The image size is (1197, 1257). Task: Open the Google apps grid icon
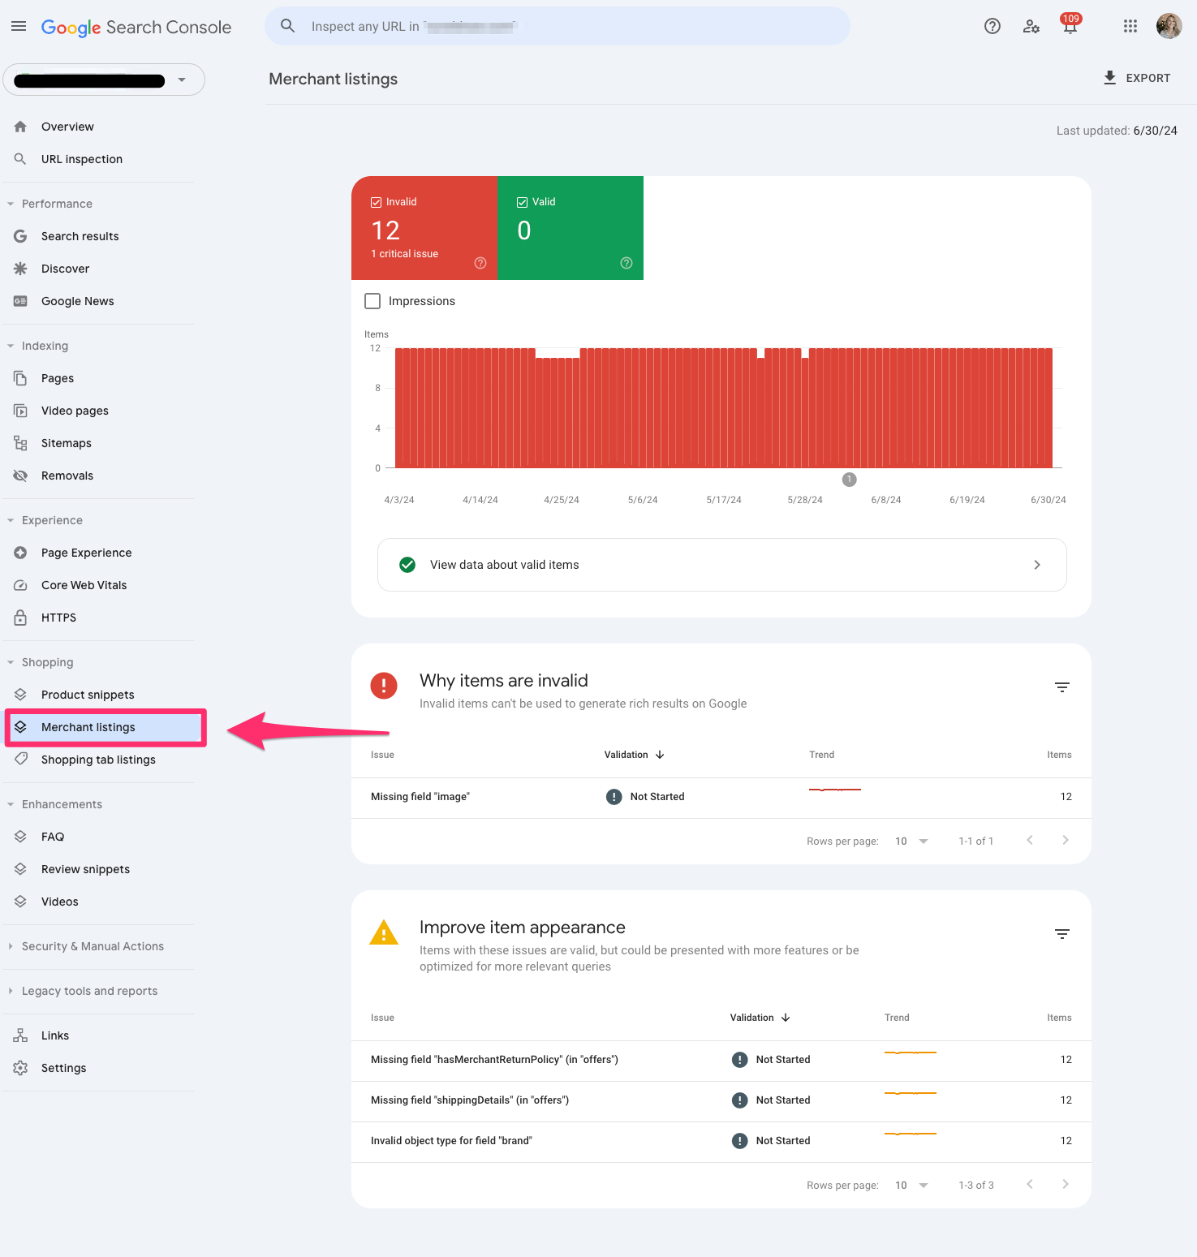click(1130, 27)
